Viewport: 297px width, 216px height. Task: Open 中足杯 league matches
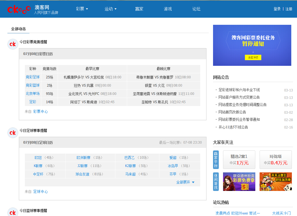click(38, 174)
